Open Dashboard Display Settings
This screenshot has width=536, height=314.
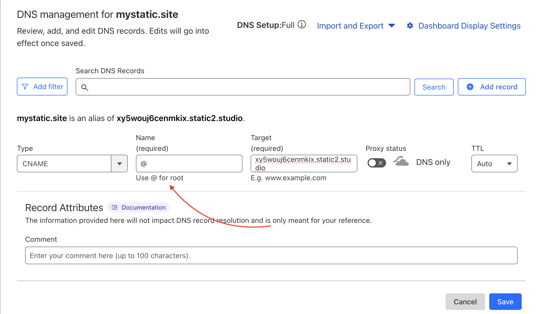[x=469, y=26]
